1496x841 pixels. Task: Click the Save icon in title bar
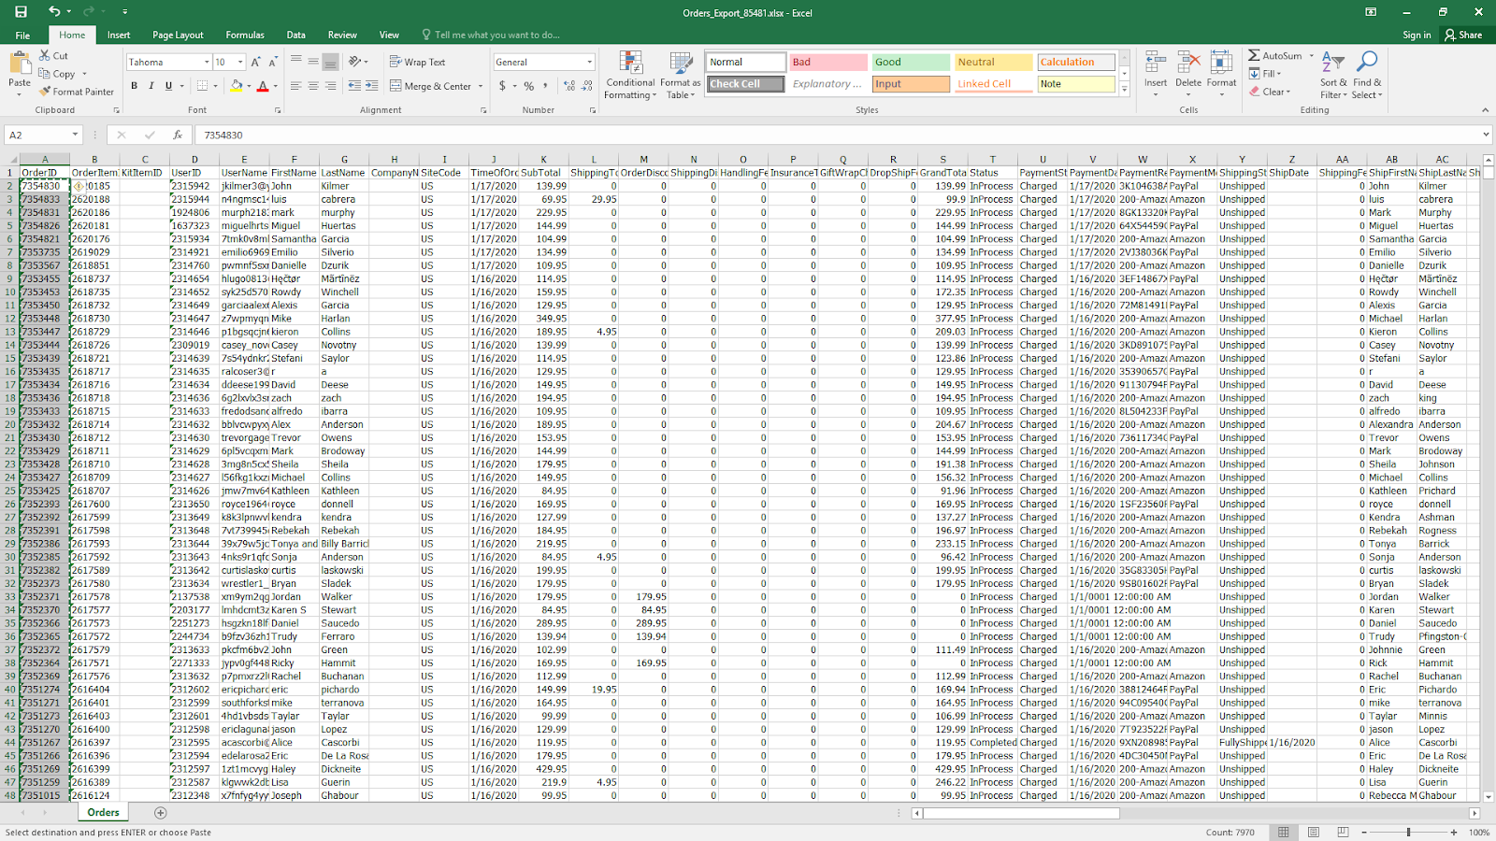point(21,12)
